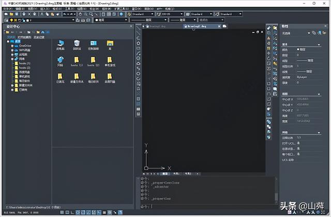Screen dimensions: 331x217
Task: Open the 此电脑 computer icon
Action: pyautogui.click(x=60, y=44)
